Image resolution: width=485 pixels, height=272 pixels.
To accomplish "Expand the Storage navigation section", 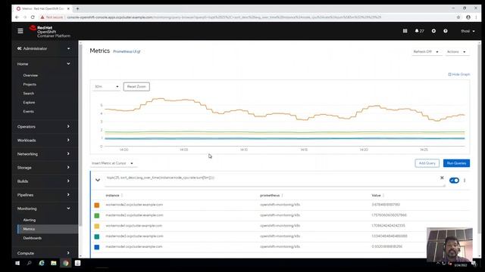I will point(44,168).
